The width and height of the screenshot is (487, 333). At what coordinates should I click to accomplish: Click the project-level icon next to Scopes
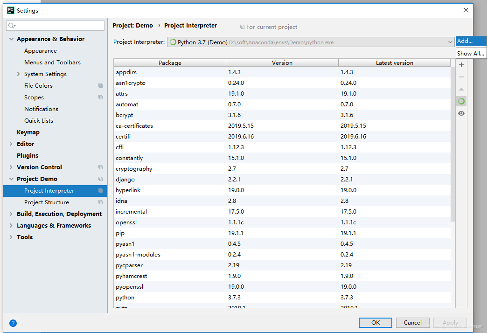pyautogui.click(x=100, y=97)
